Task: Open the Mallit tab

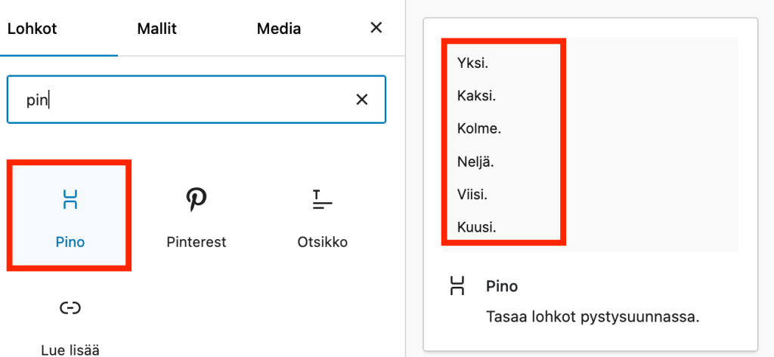Action: tap(157, 29)
